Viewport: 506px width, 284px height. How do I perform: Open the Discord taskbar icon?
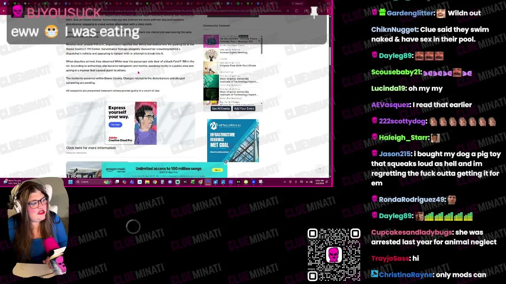[170, 182]
